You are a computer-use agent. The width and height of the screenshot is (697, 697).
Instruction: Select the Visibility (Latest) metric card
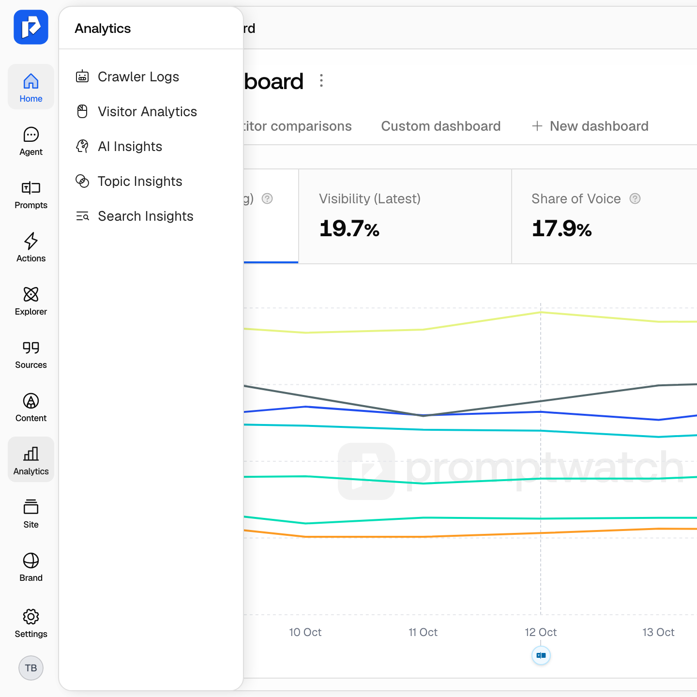[x=405, y=216]
